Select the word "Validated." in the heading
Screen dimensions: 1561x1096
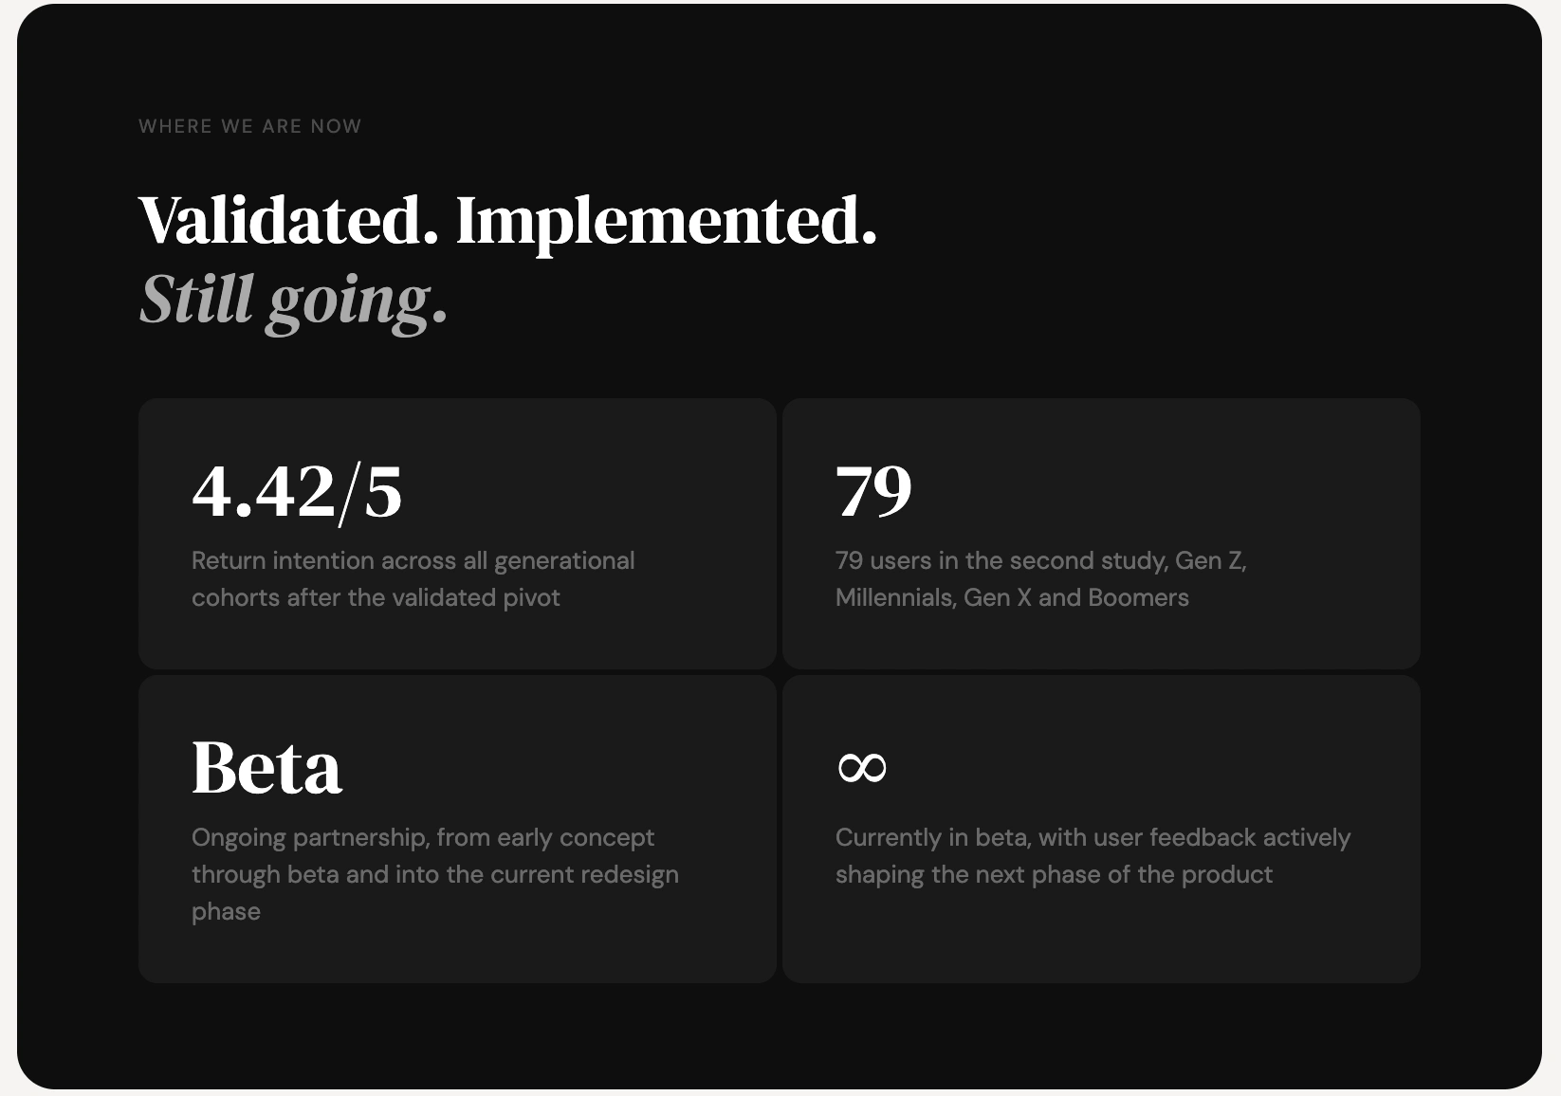pyautogui.click(x=288, y=221)
